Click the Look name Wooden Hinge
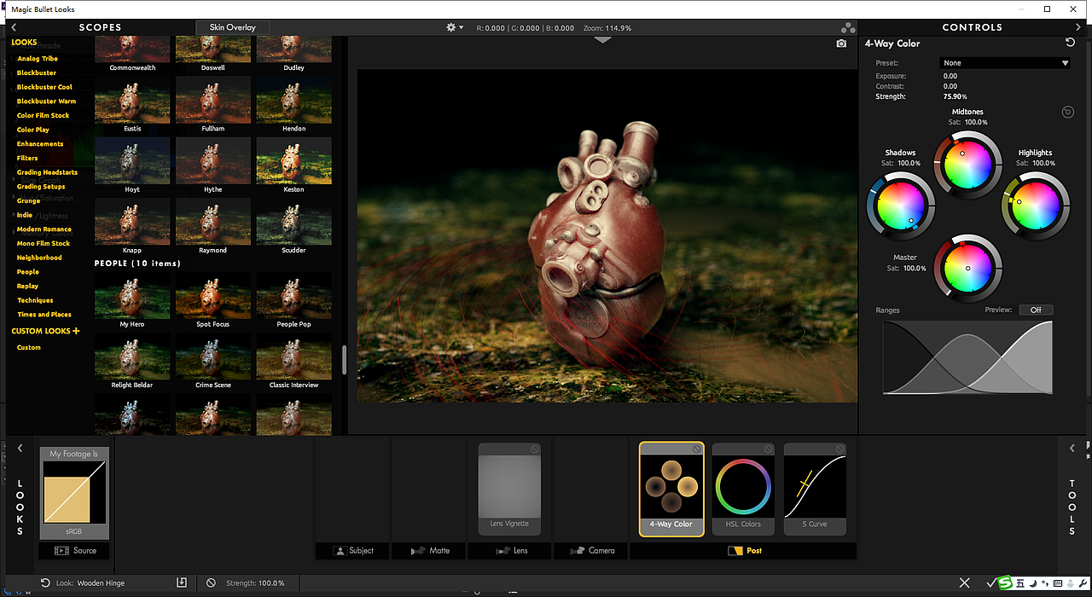1092x597 pixels. (101, 583)
